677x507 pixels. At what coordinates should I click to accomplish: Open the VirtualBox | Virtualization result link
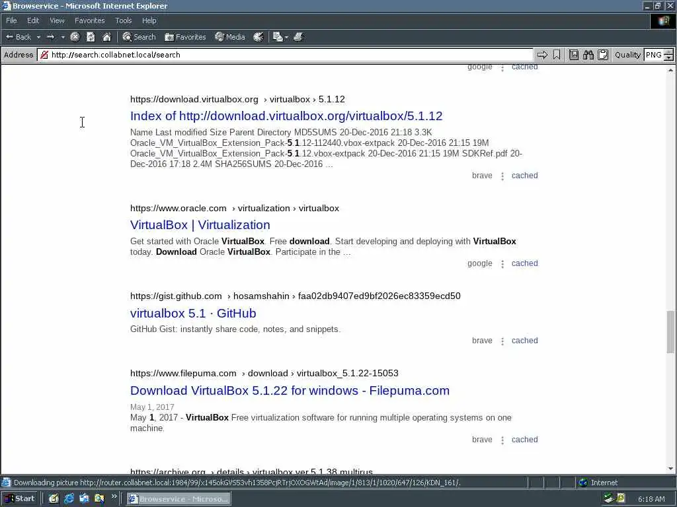tap(200, 225)
